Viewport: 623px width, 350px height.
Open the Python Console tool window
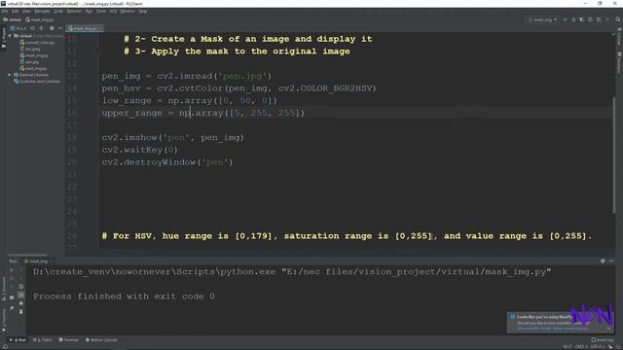tap(101, 339)
